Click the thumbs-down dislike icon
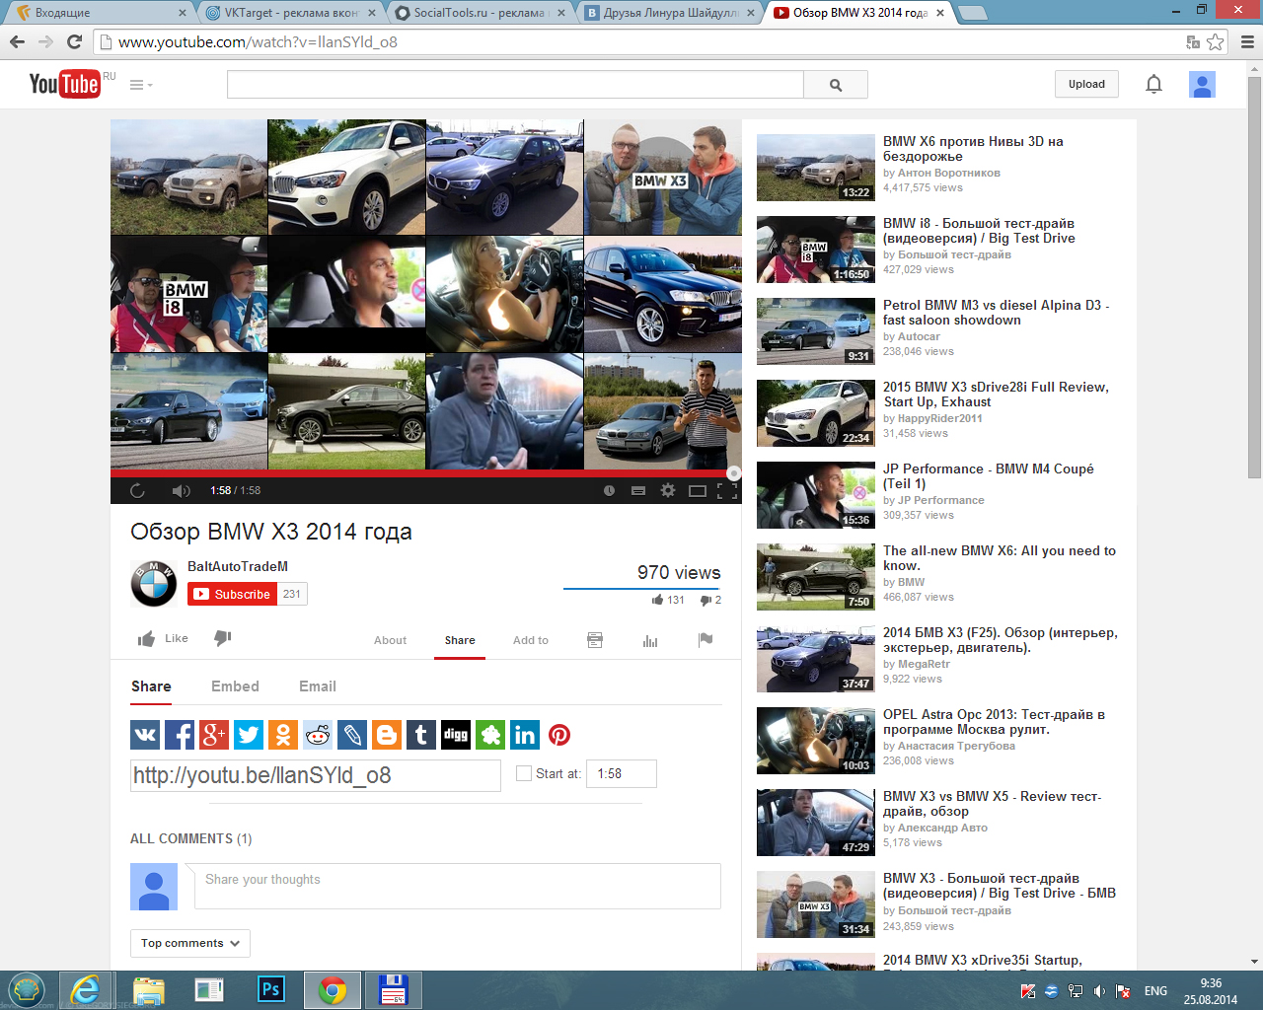The image size is (1263, 1010). tap(223, 638)
